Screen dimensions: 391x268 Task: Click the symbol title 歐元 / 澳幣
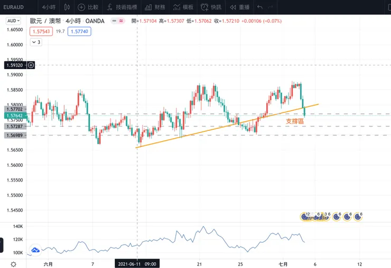pos(45,21)
